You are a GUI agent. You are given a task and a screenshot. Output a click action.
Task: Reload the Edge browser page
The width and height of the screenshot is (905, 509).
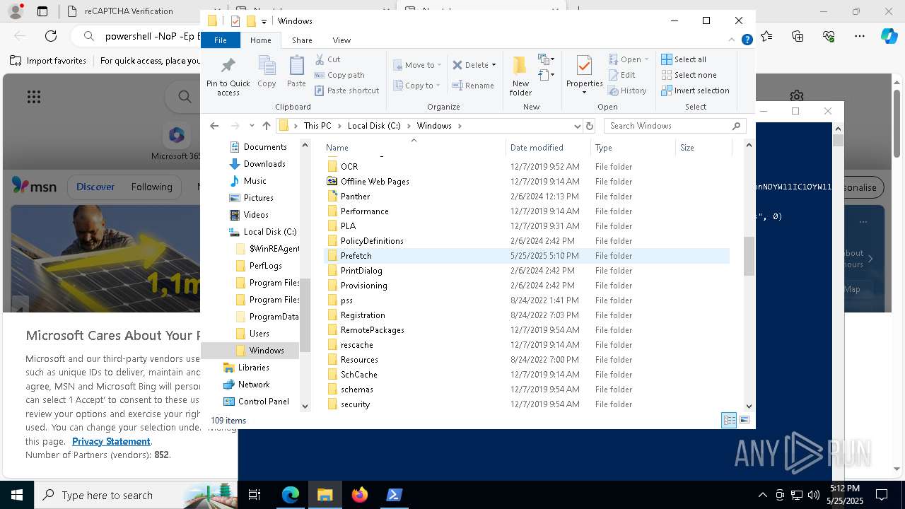click(51, 36)
